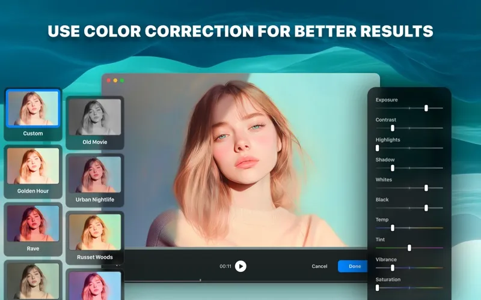Click the 00:11 timestamp
Viewport: 481px width, 300px height.
(x=225, y=266)
